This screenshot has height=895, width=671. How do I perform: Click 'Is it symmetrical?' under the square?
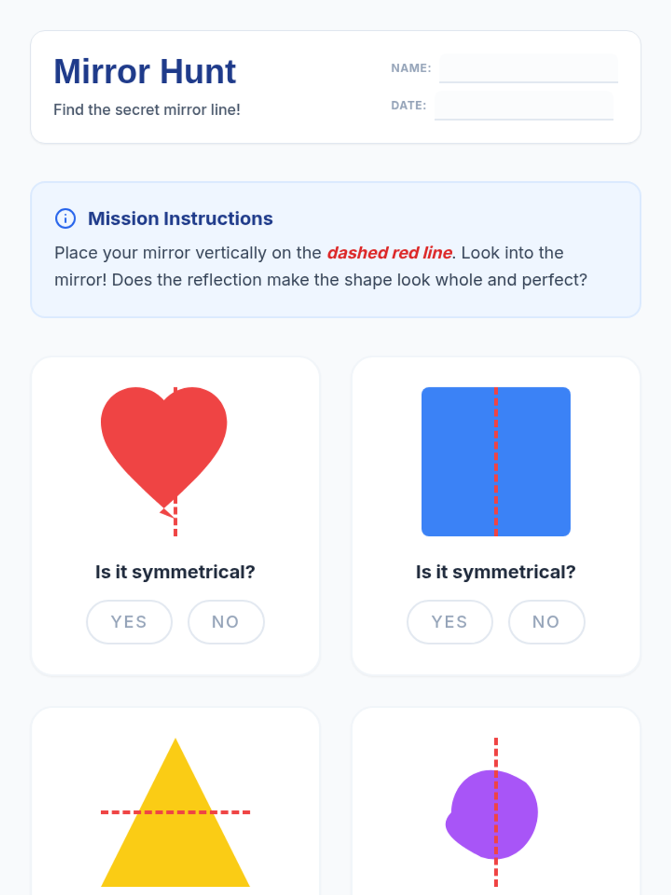pyautogui.click(x=496, y=572)
